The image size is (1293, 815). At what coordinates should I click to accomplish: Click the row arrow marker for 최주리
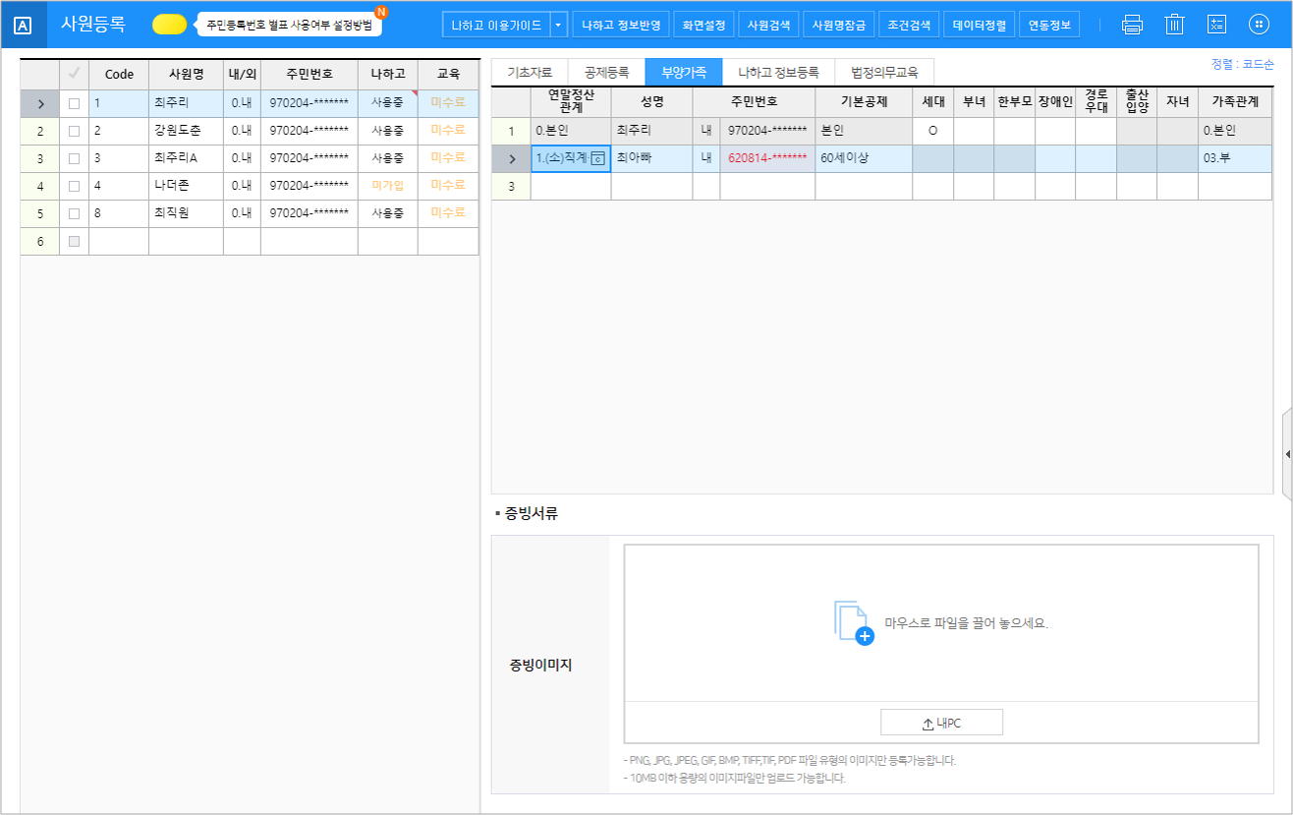click(39, 102)
